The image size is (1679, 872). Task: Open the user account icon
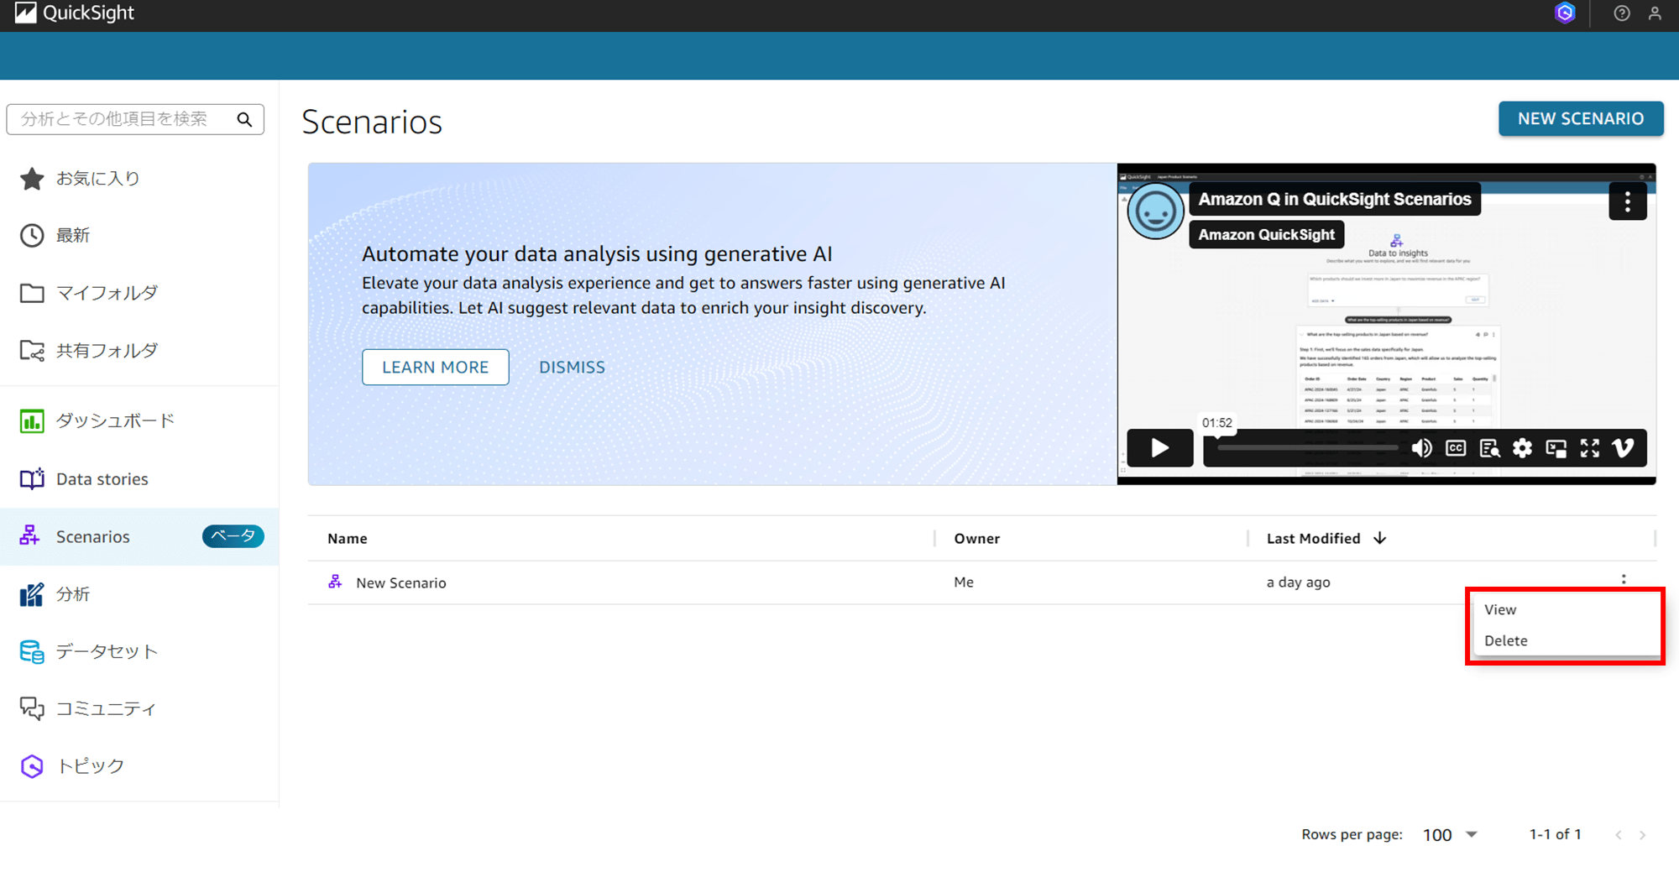click(1655, 13)
